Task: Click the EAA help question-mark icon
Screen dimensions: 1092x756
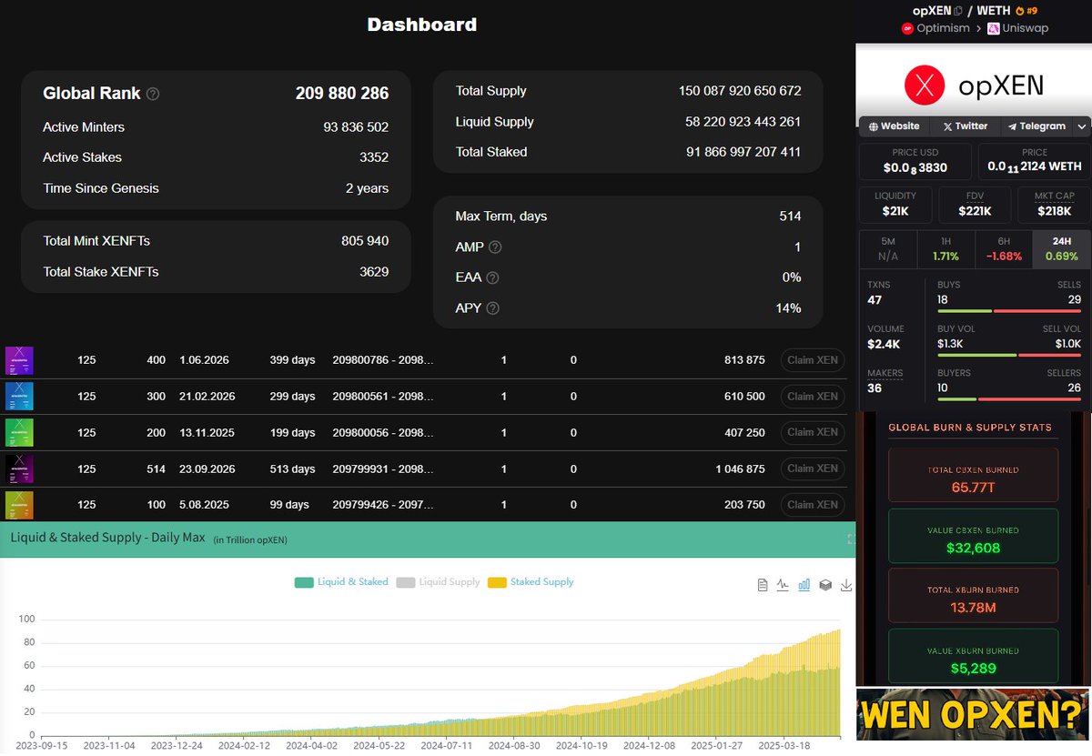Action: pos(493,278)
